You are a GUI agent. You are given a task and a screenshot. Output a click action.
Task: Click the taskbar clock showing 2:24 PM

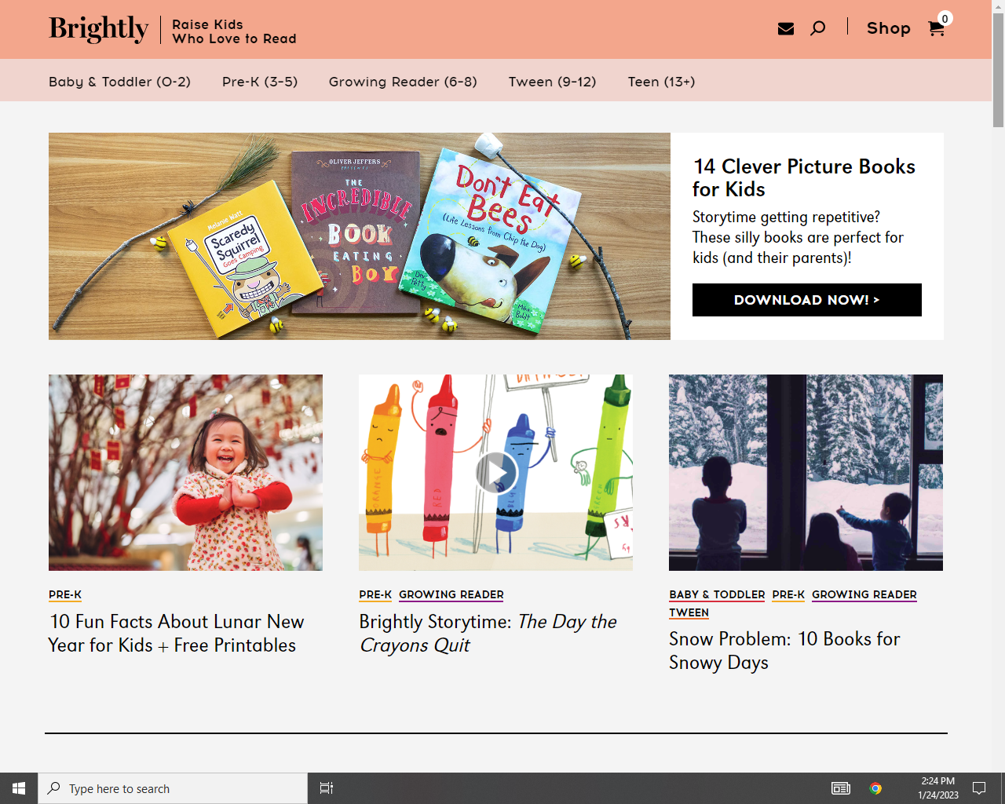click(938, 788)
